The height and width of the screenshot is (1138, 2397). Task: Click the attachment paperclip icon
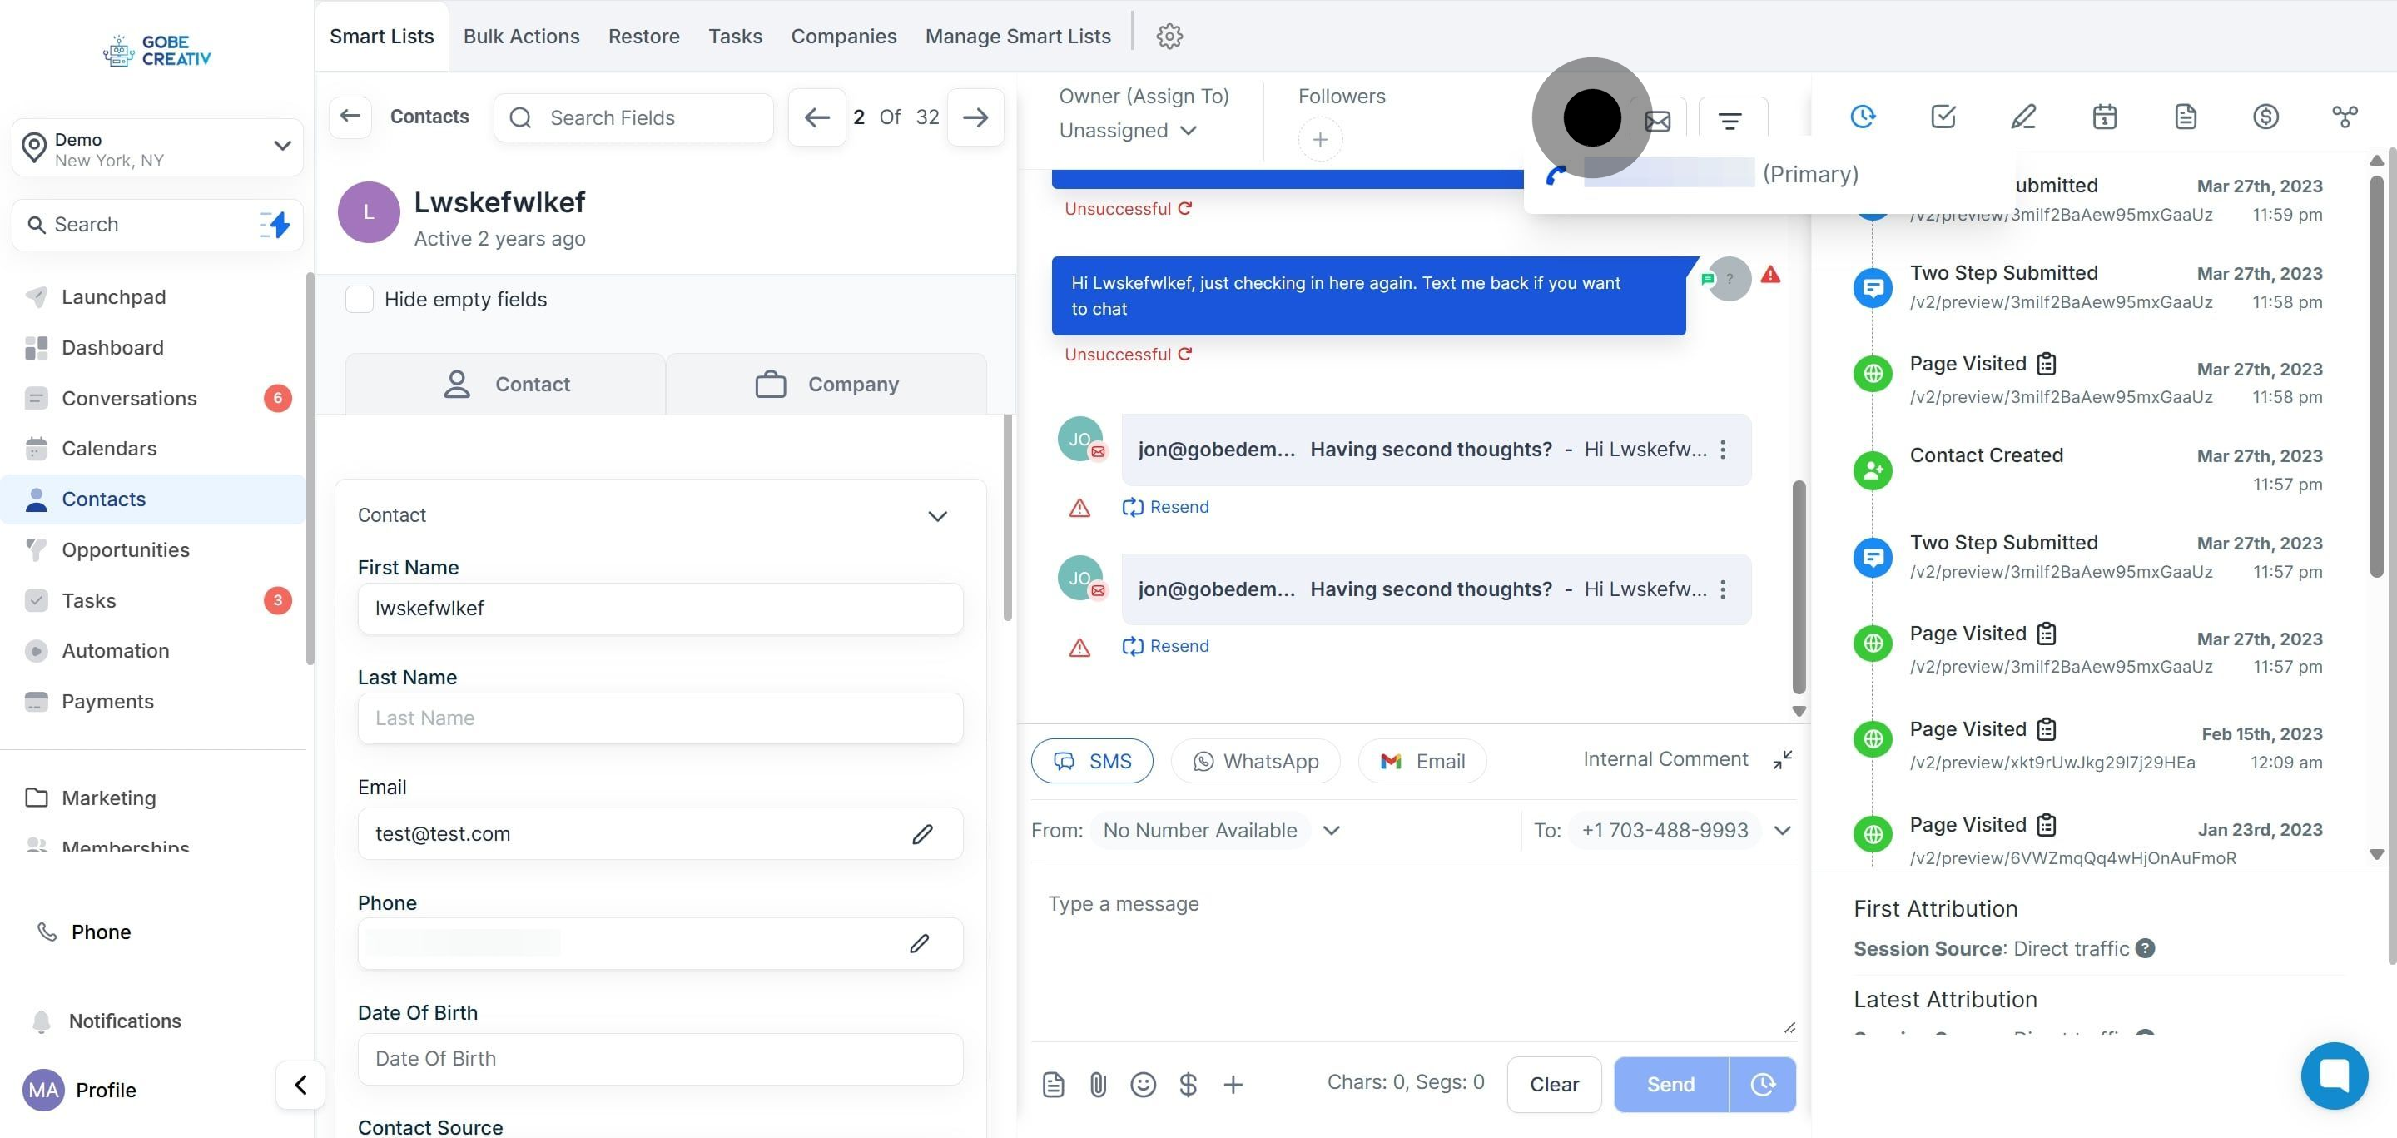click(x=1098, y=1084)
